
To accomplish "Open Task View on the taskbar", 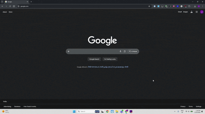I will (x=102, y=111).
